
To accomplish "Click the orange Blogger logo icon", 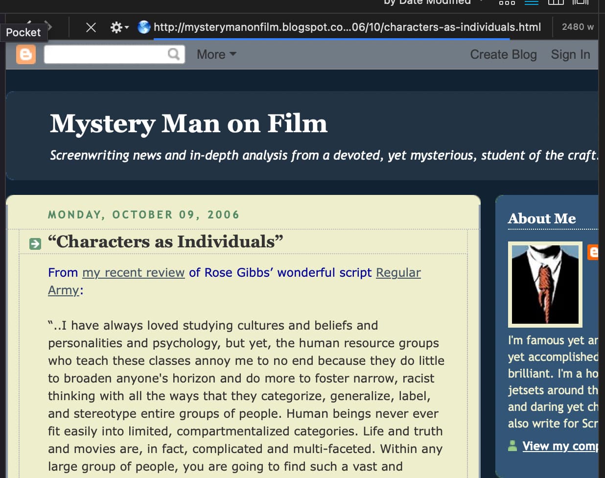I will (26, 54).
